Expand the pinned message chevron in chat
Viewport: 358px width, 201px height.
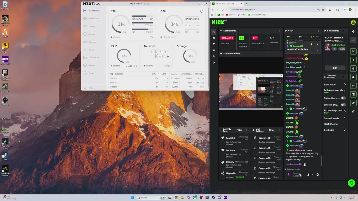[317, 50]
